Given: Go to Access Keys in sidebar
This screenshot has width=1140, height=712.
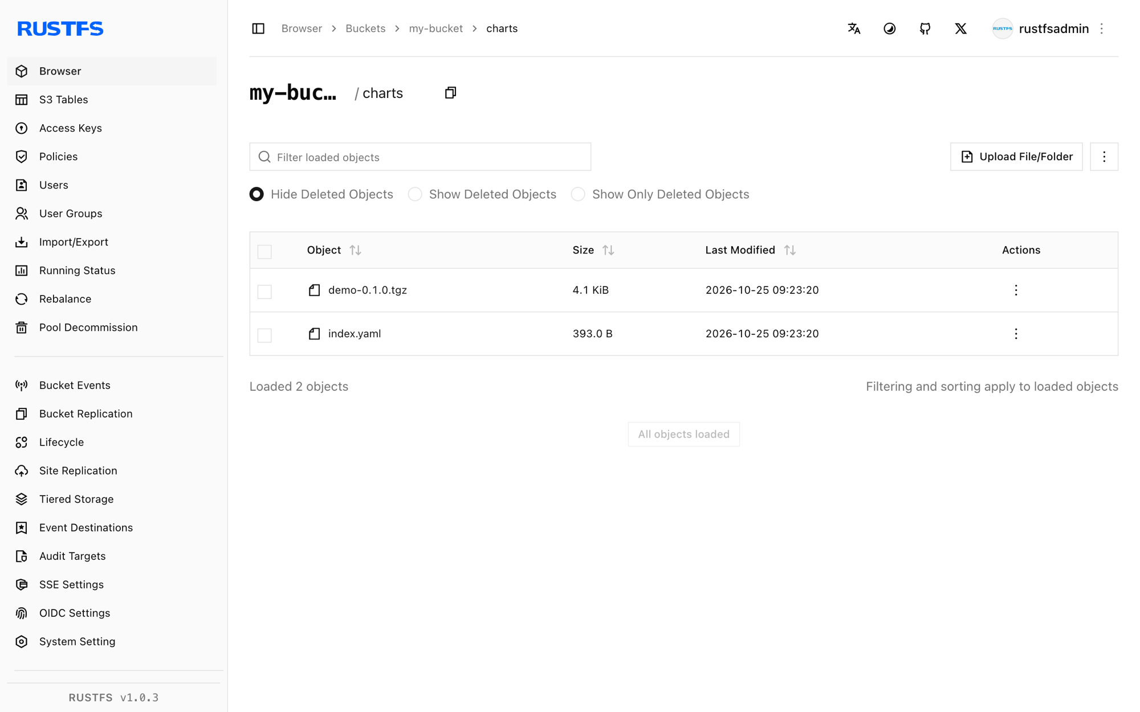Looking at the screenshot, I should tap(112, 128).
